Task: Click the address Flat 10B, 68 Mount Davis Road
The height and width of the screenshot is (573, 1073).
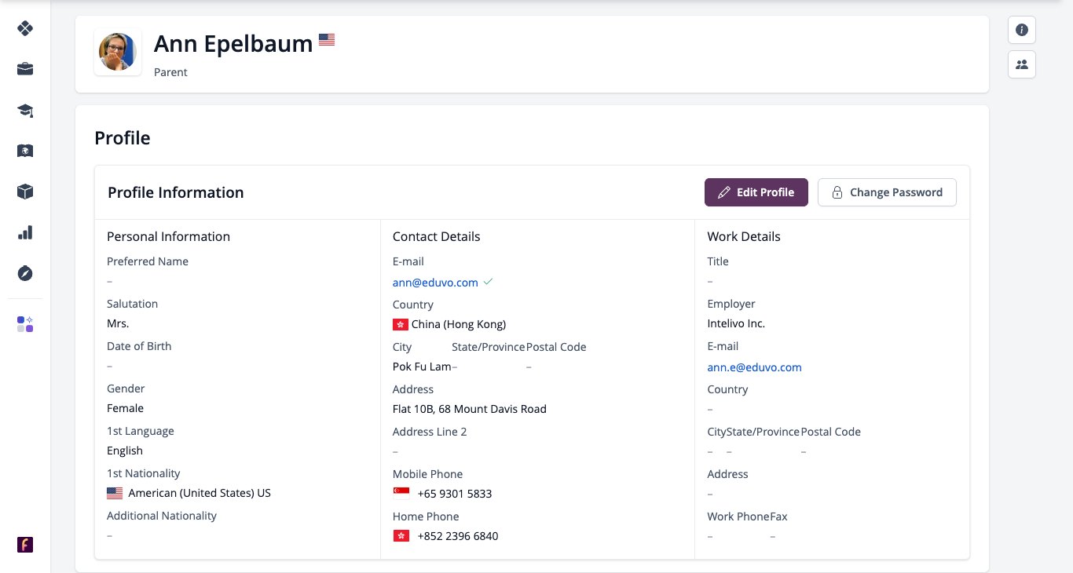Action: pos(470,409)
